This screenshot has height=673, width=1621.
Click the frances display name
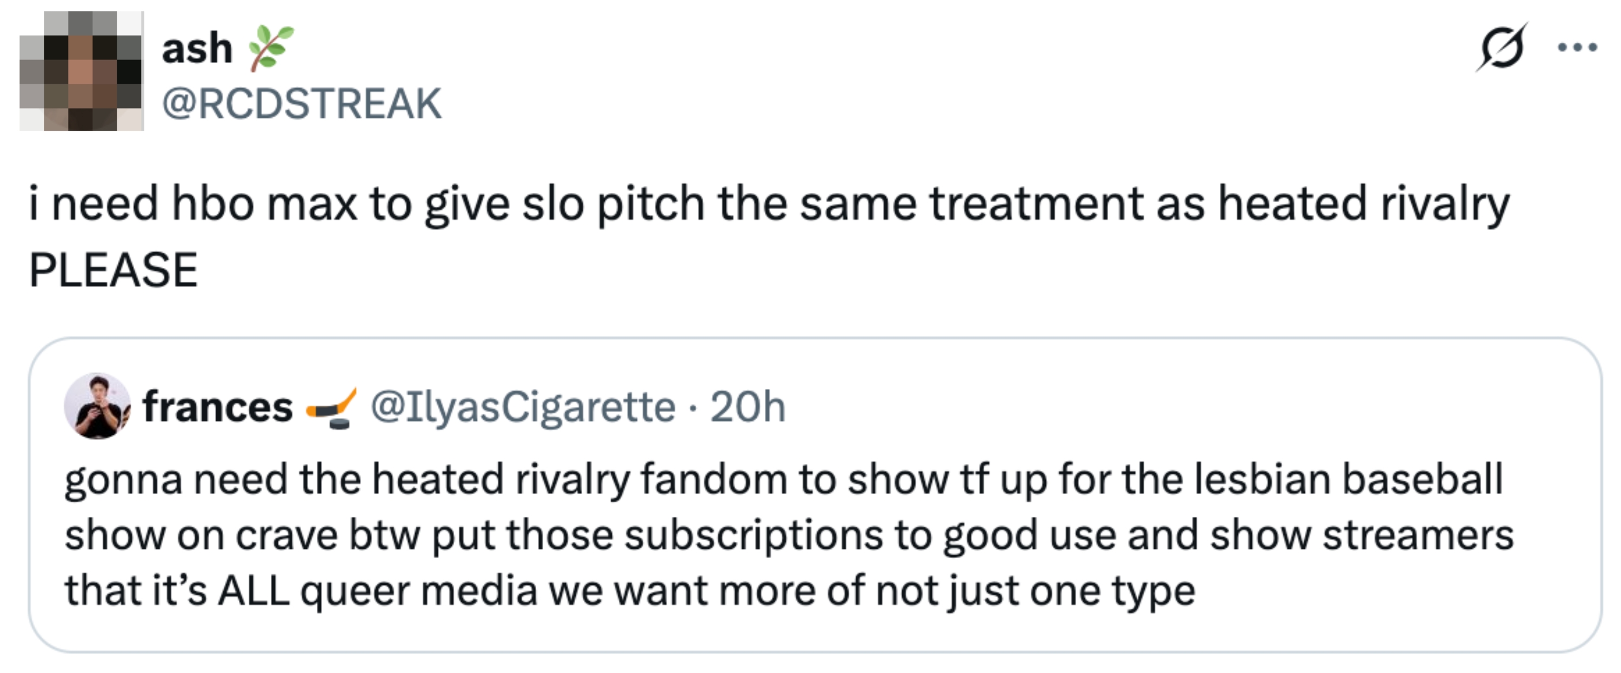(218, 407)
